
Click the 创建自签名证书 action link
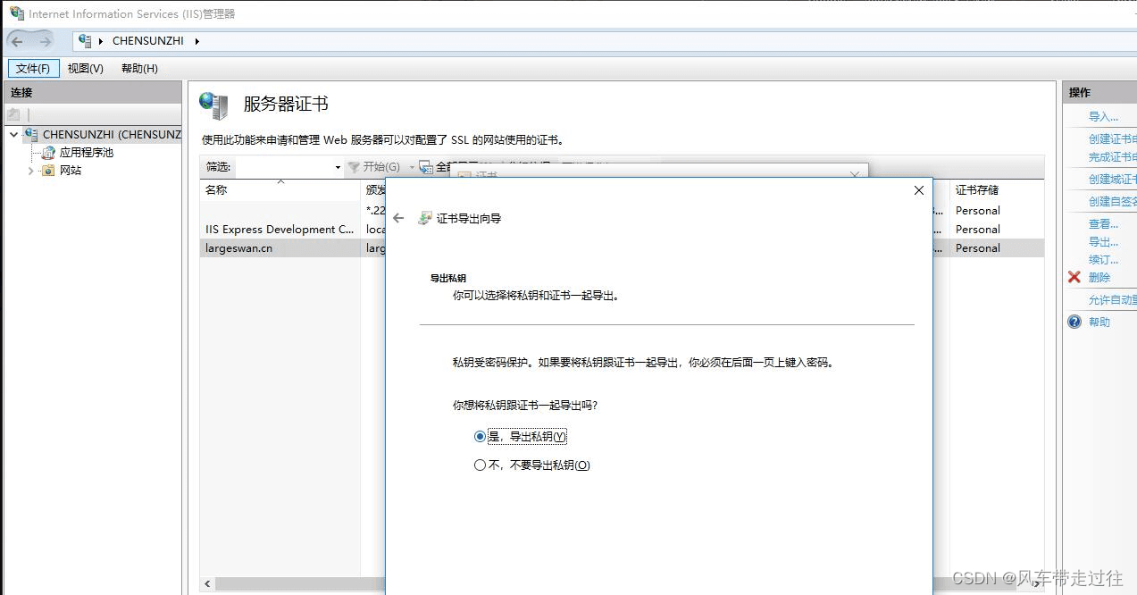click(1112, 201)
